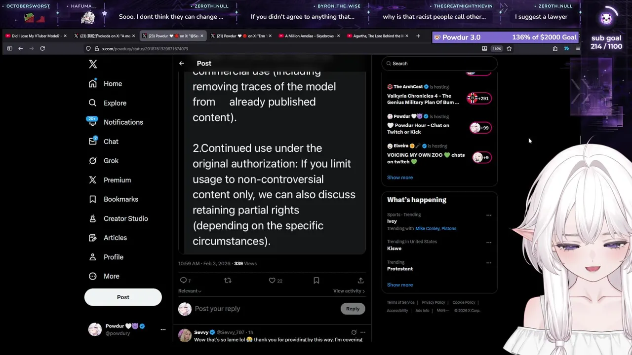Reload the page with browser refresh button
The width and height of the screenshot is (632, 355).
point(42,48)
